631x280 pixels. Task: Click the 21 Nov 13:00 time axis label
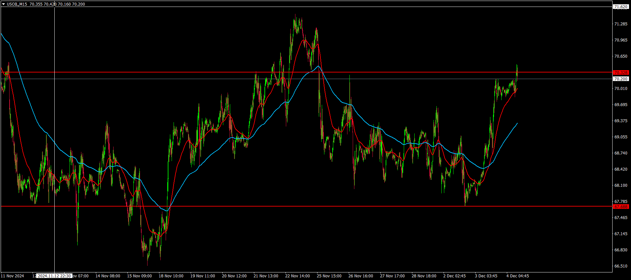click(x=266, y=276)
